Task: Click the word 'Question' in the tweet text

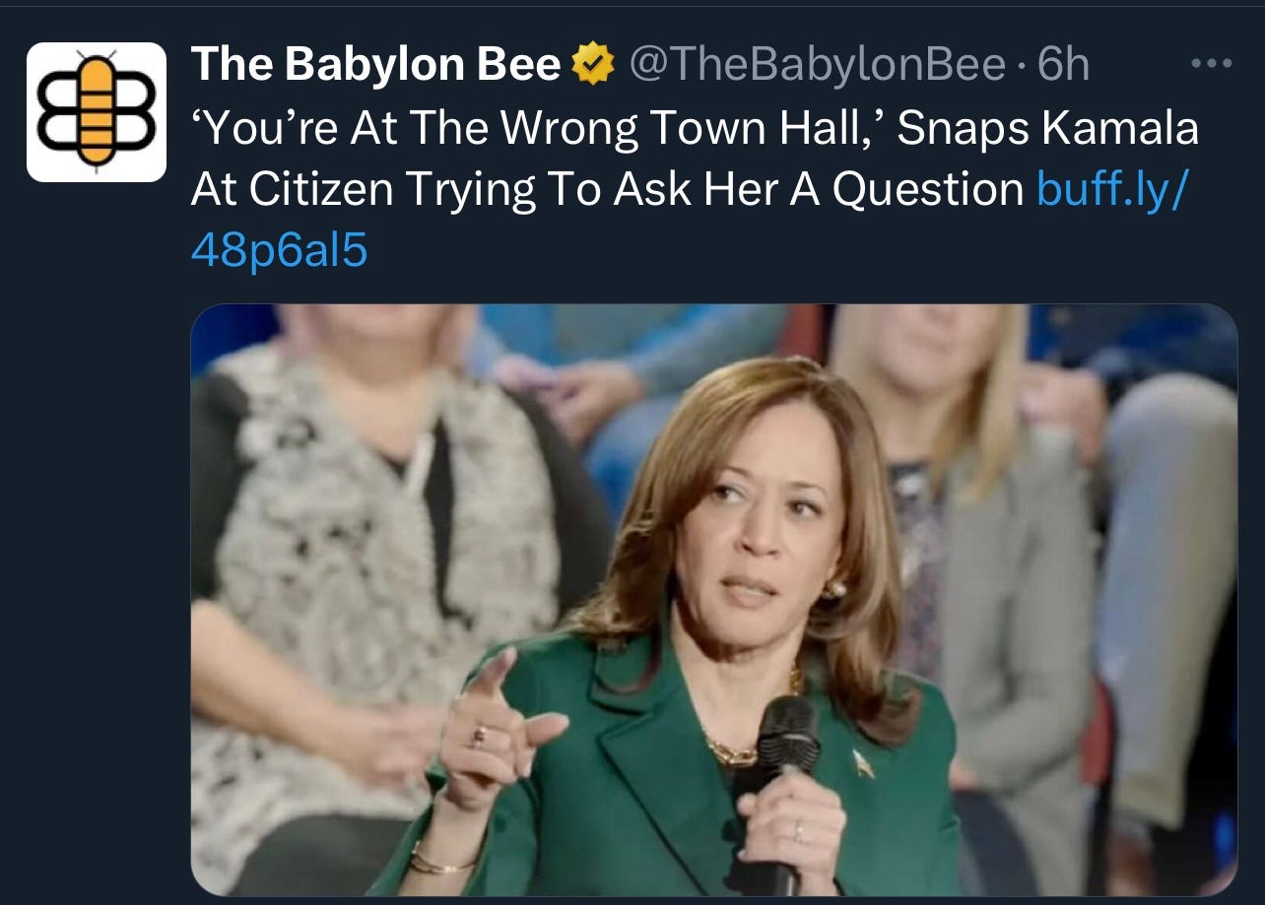Action: (x=928, y=189)
